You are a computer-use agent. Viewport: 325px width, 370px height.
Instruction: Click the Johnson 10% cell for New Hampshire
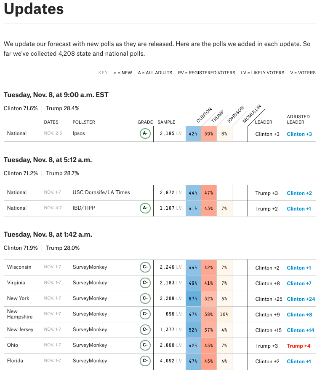[224, 314]
